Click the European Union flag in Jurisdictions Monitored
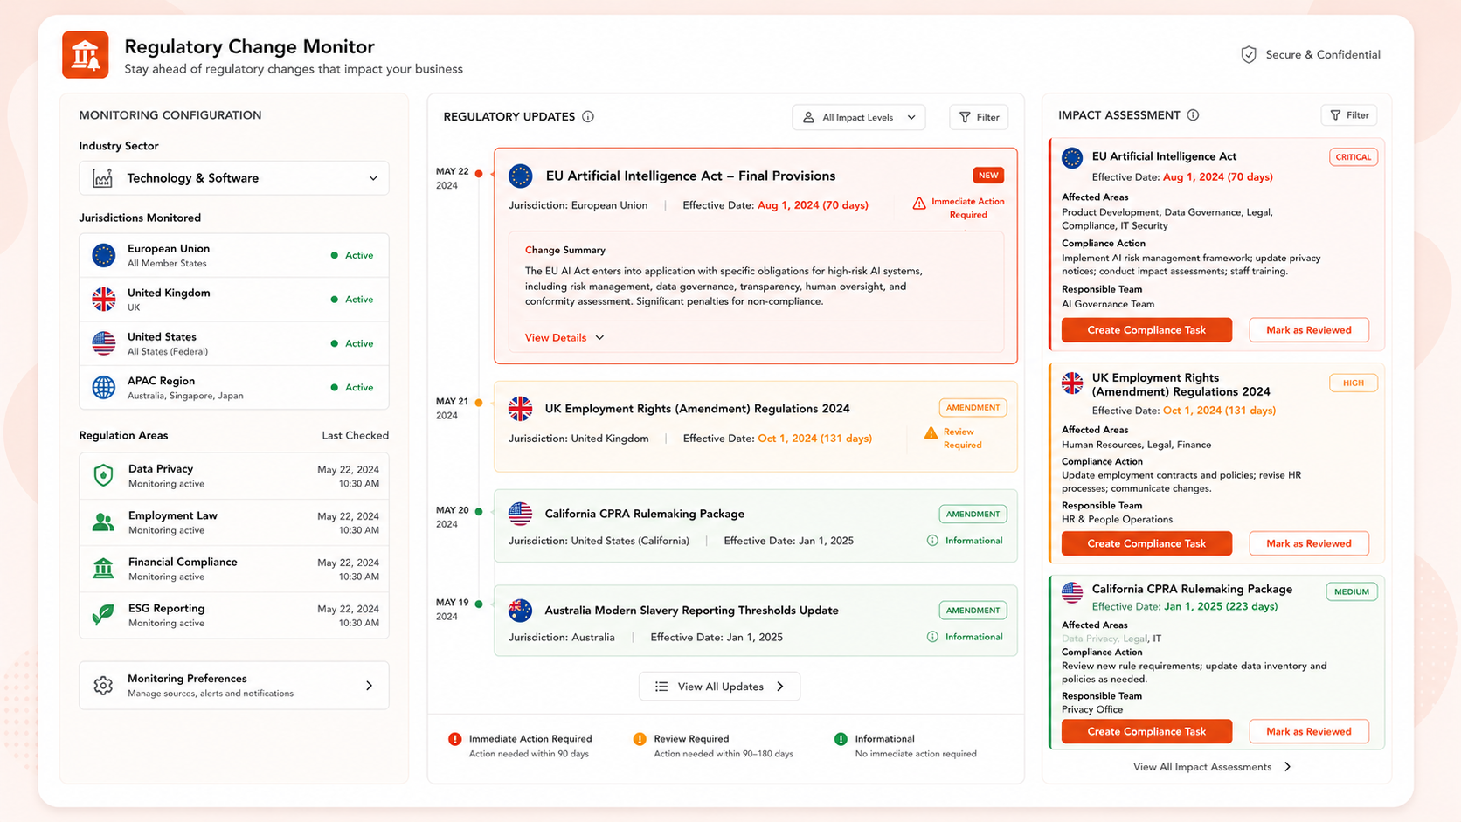The width and height of the screenshot is (1461, 822). (104, 255)
